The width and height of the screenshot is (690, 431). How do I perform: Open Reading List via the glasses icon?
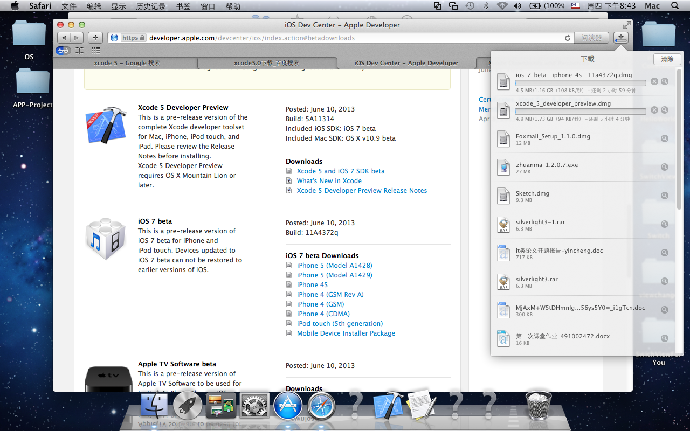click(x=64, y=51)
